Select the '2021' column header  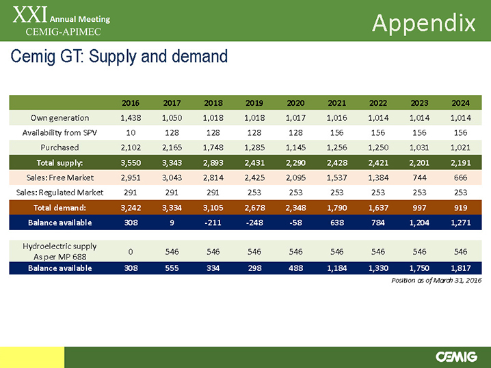(x=337, y=103)
